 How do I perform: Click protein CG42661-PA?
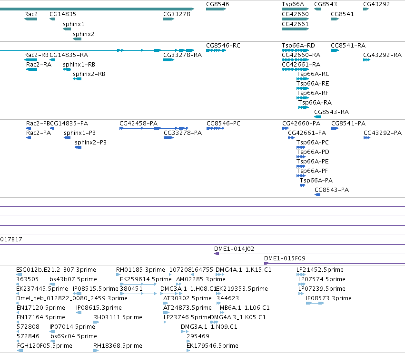coord(291,138)
